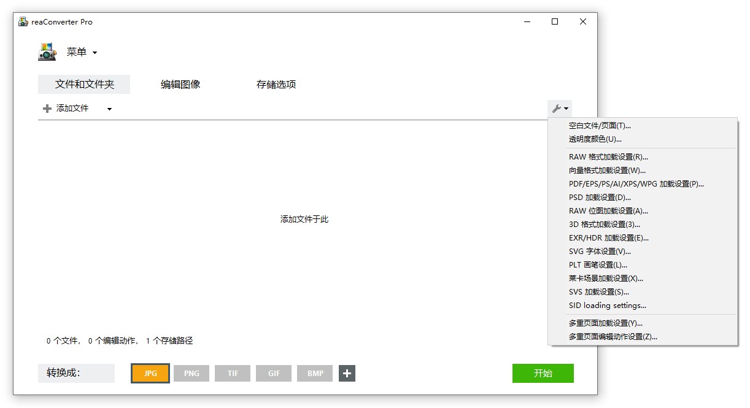Image resolution: width=750 pixels, height=408 pixels.
Task: Select GIF output format
Action: click(274, 373)
